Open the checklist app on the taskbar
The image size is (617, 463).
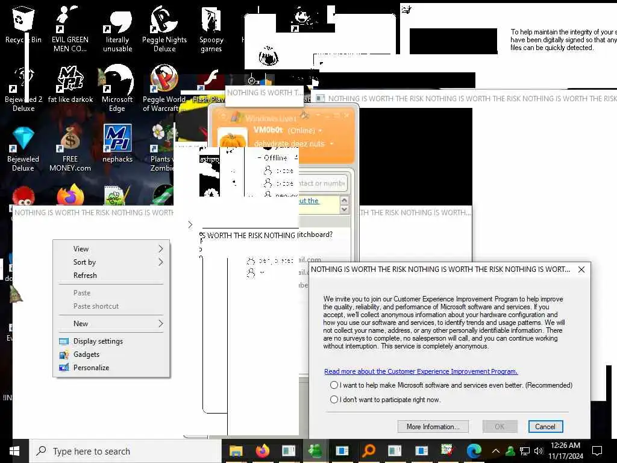tap(448, 451)
